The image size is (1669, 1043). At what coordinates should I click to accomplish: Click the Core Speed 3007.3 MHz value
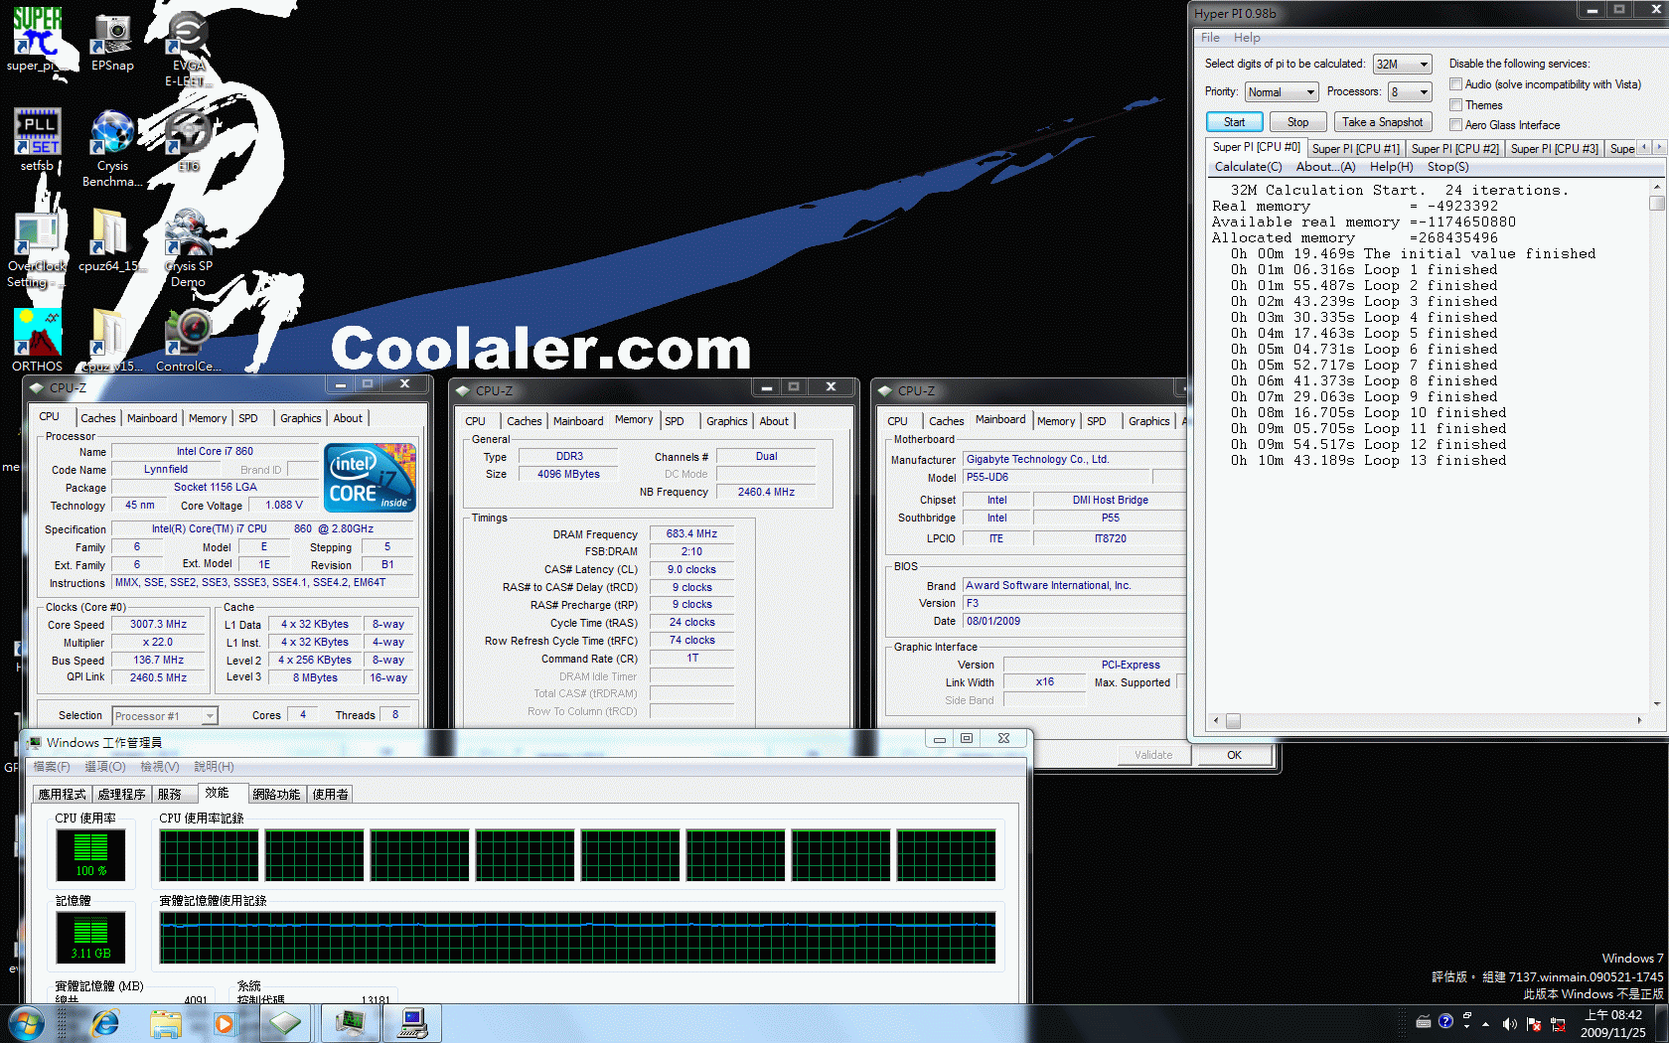point(159,625)
